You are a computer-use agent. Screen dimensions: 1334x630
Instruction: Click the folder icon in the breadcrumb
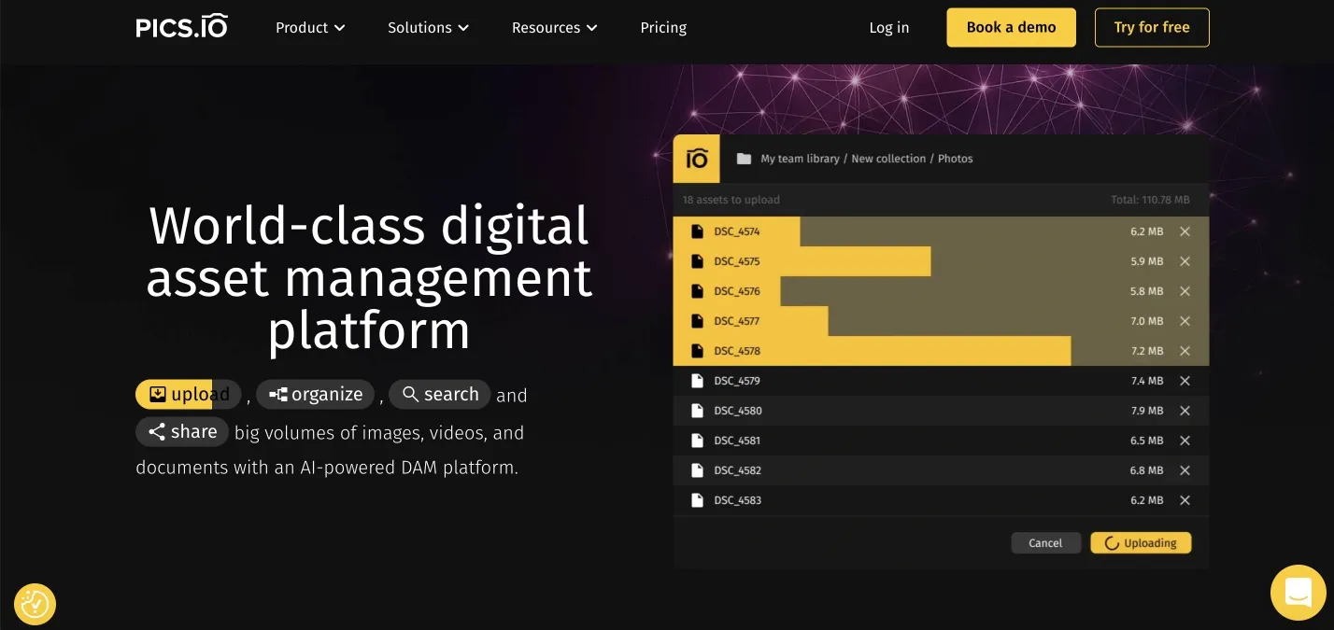tap(744, 159)
